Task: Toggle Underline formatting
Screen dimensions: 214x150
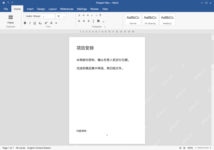Action: coord(35,23)
